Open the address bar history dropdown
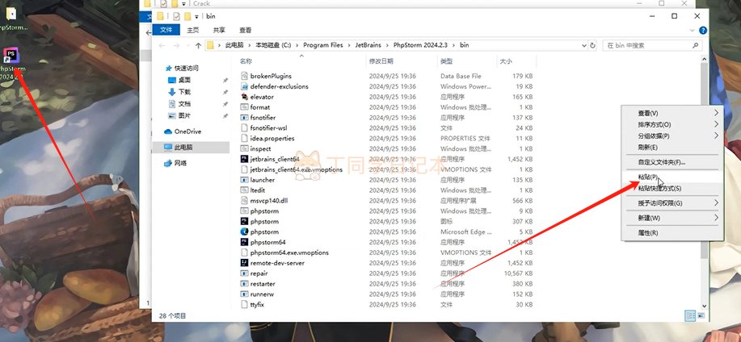 point(583,45)
